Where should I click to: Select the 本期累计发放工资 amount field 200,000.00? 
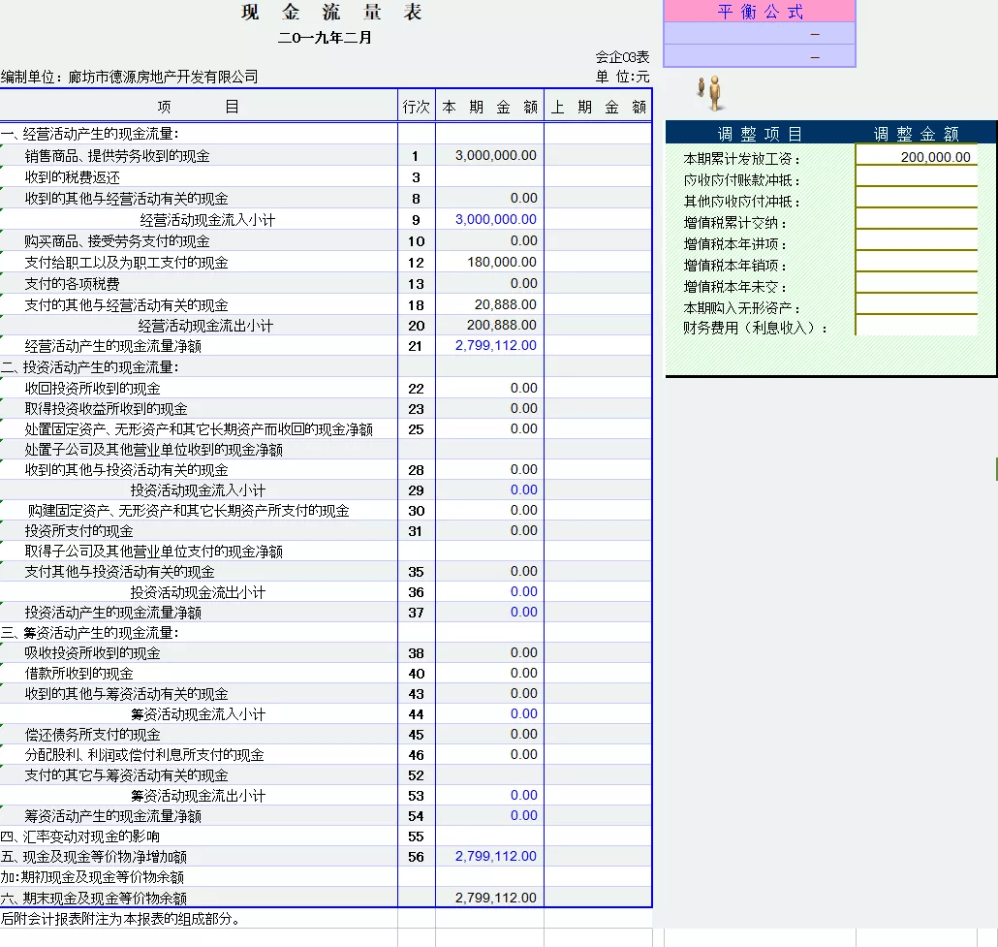(x=916, y=157)
